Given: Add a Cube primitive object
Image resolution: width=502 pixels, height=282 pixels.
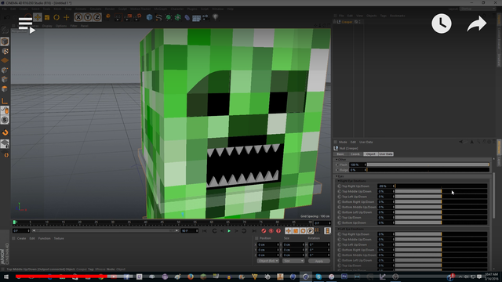Looking at the screenshot, I should 149,17.
